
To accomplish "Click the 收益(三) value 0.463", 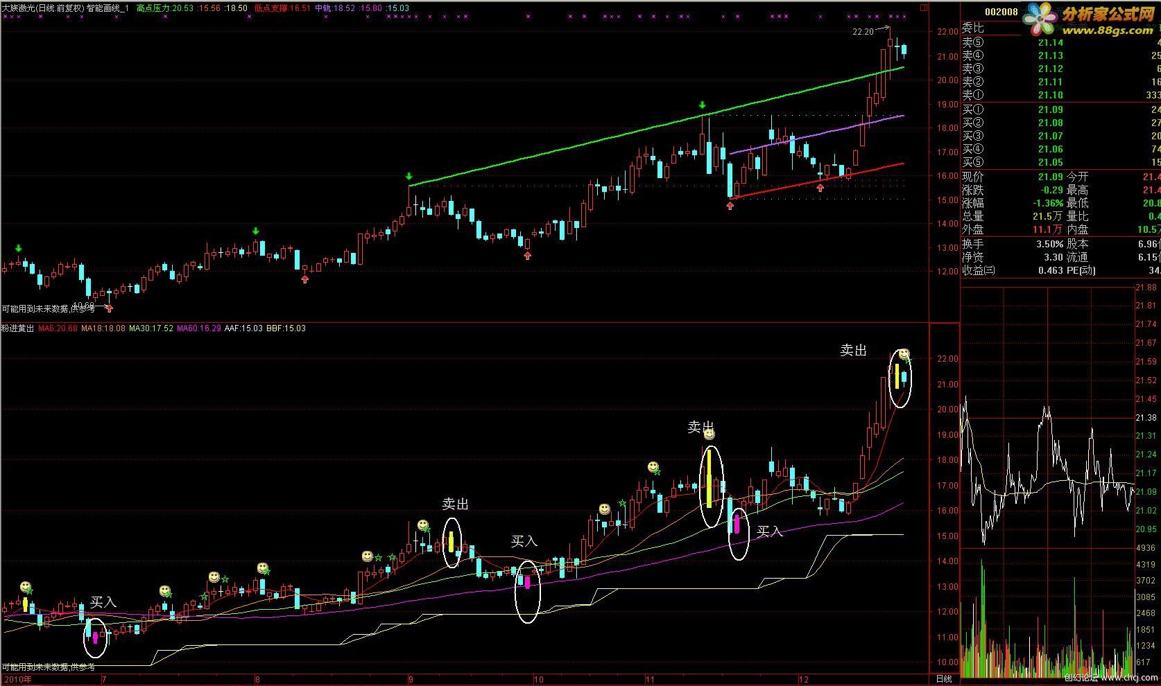I will coord(1051,270).
